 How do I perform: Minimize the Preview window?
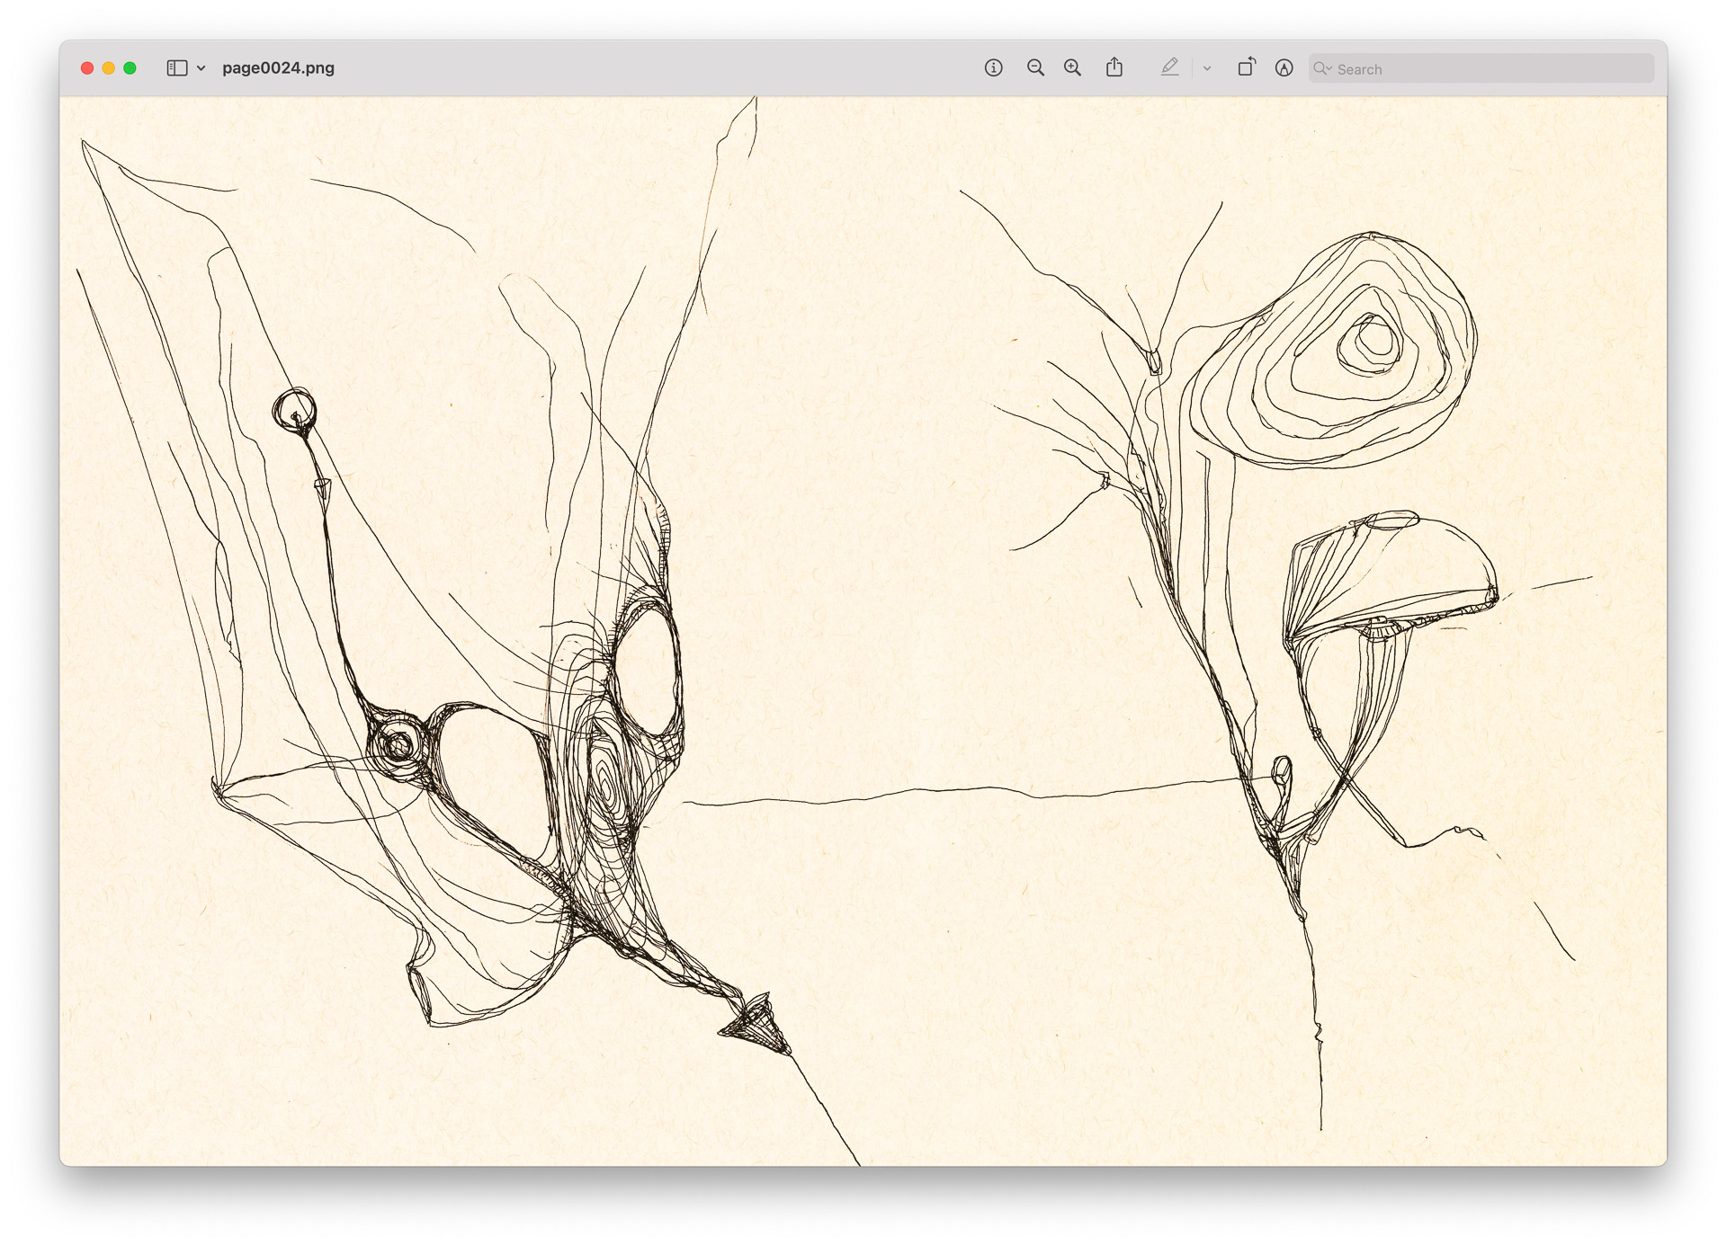pos(107,67)
